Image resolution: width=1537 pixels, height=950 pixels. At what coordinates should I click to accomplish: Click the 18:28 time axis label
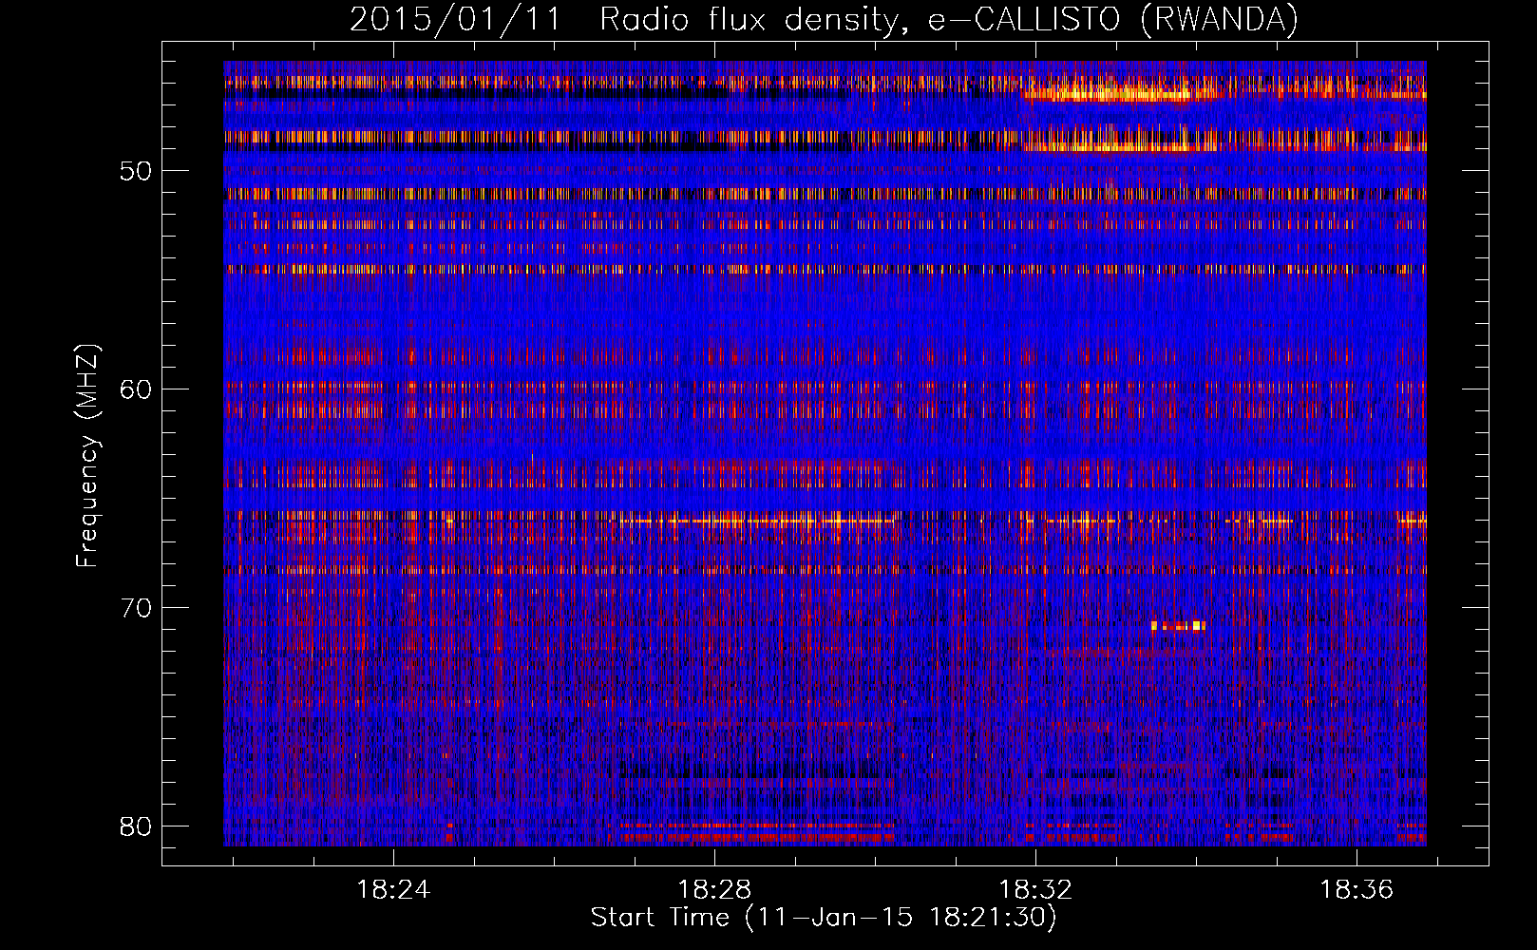pos(713,890)
